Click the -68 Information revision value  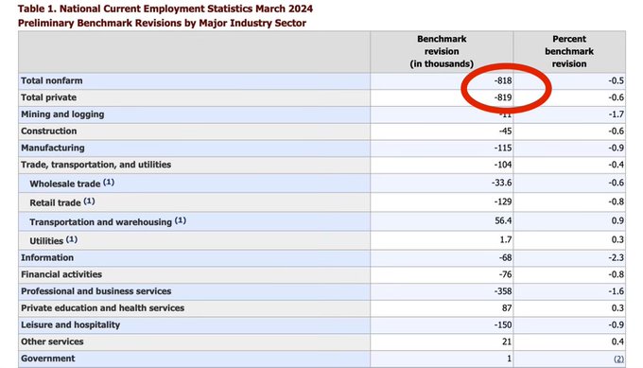(x=505, y=258)
